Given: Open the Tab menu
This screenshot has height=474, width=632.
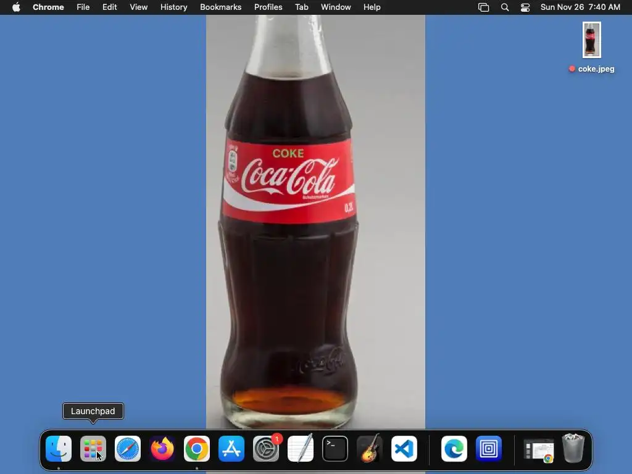Looking at the screenshot, I should point(301,7).
